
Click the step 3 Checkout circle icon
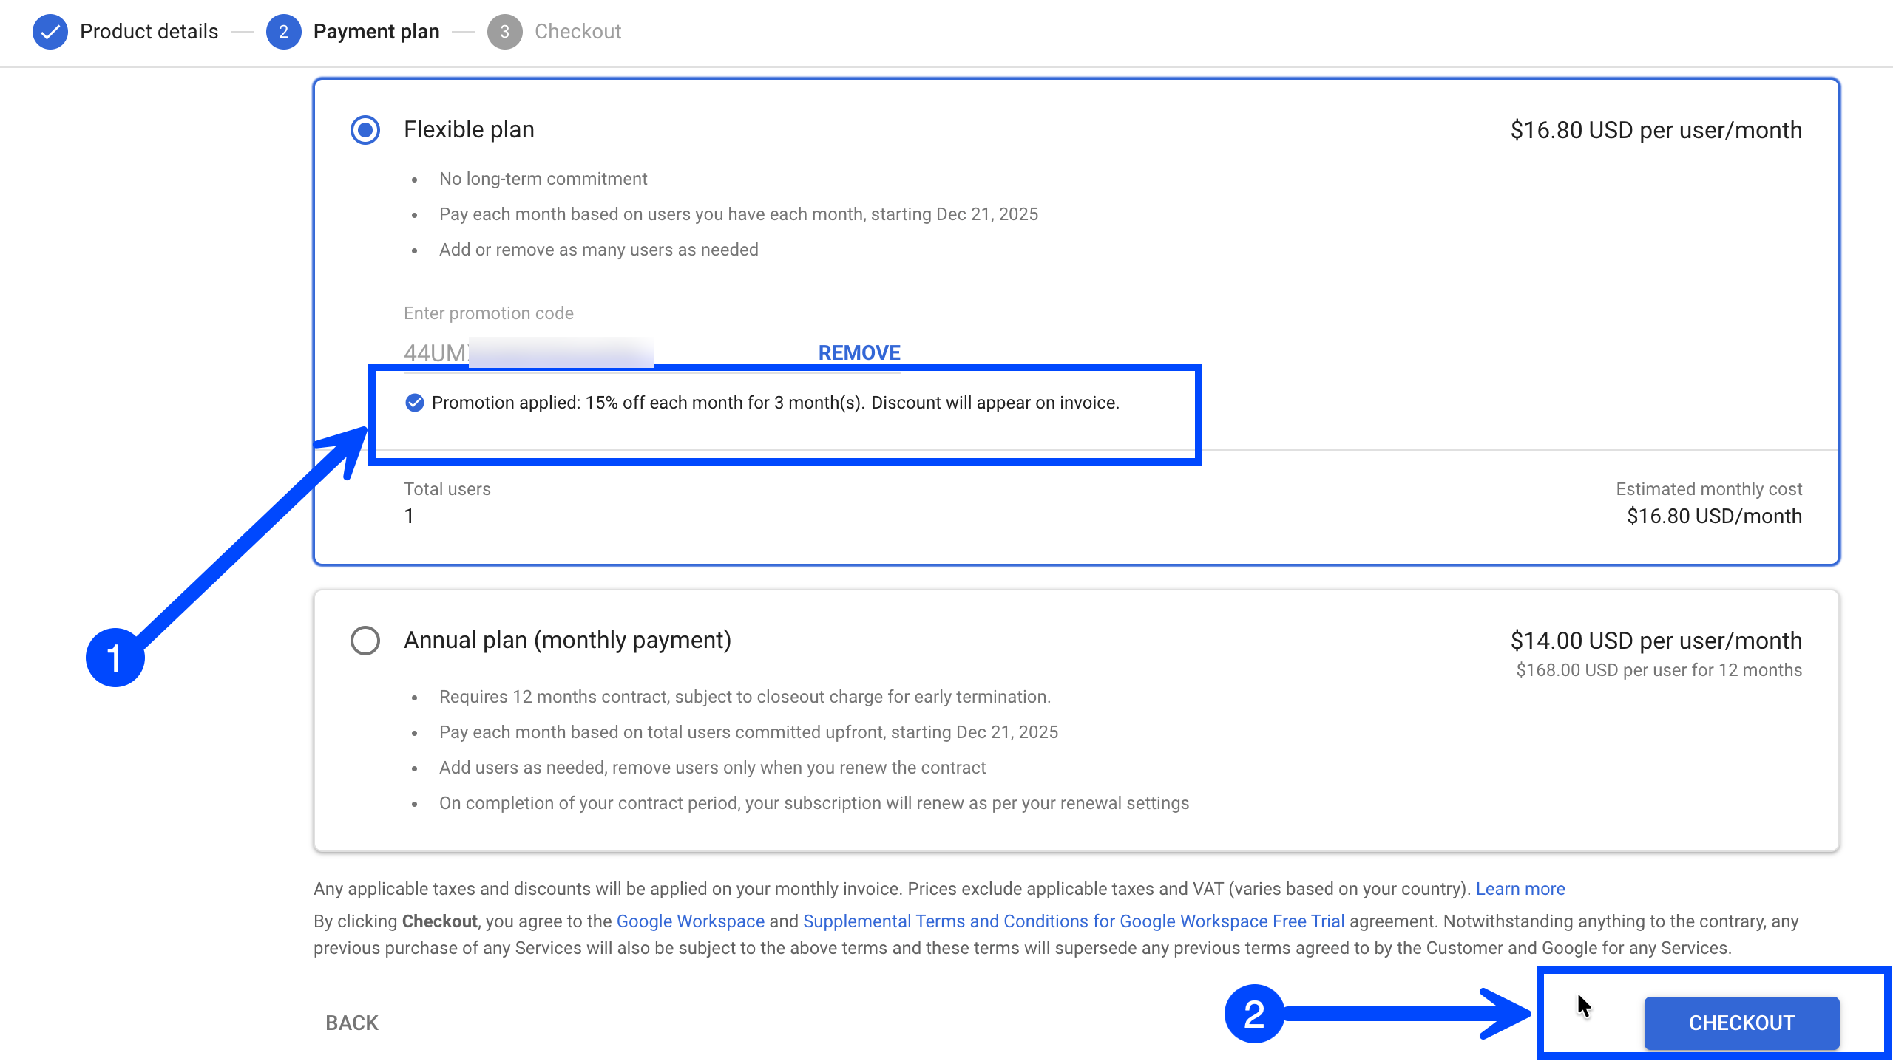click(504, 32)
